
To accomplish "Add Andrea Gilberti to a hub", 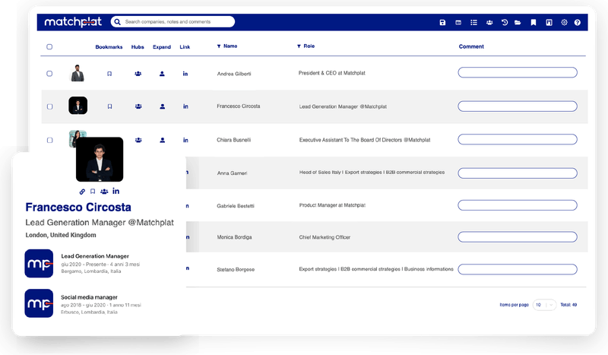I will coord(138,74).
